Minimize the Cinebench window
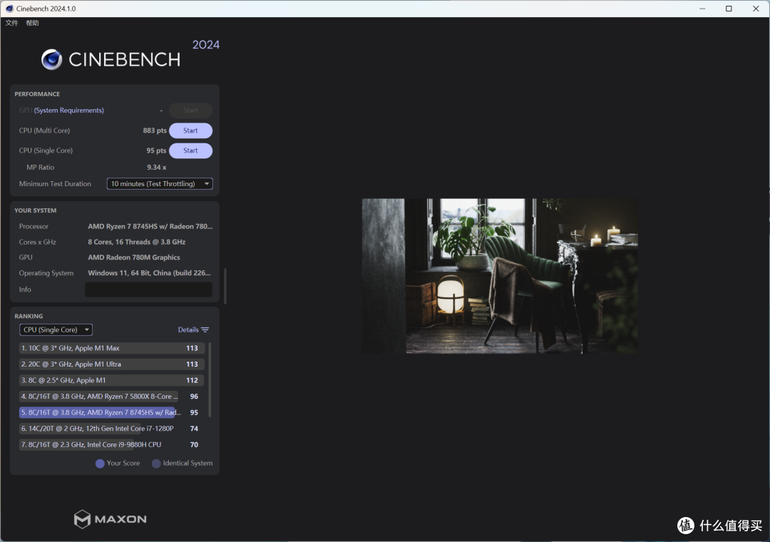Image resolution: width=770 pixels, height=542 pixels. coord(702,9)
